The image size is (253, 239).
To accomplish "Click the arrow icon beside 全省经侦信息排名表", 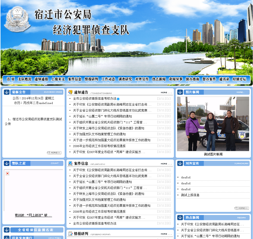I will coord(7,230).
